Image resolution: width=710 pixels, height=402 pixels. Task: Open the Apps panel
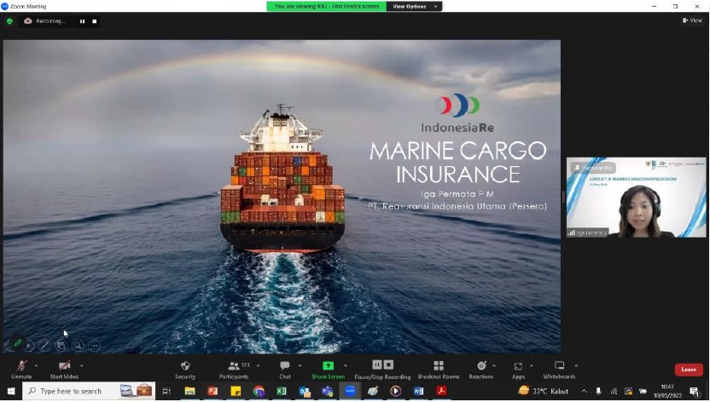point(519,370)
